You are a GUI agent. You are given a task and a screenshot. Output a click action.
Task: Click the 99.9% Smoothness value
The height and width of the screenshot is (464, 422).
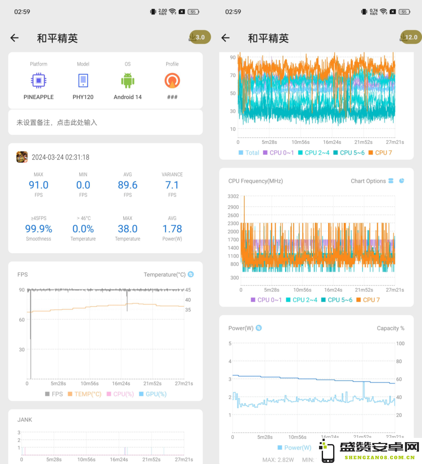click(x=38, y=229)
